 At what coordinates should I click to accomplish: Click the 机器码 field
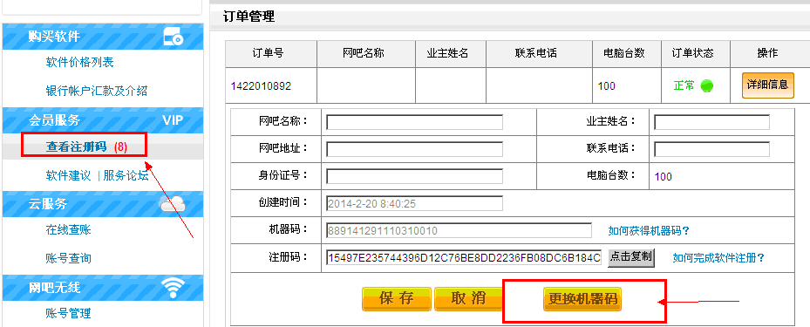(459, 230)
